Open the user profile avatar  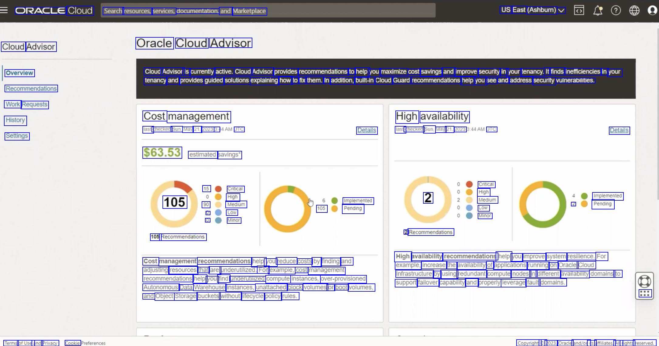pos(652,11)
